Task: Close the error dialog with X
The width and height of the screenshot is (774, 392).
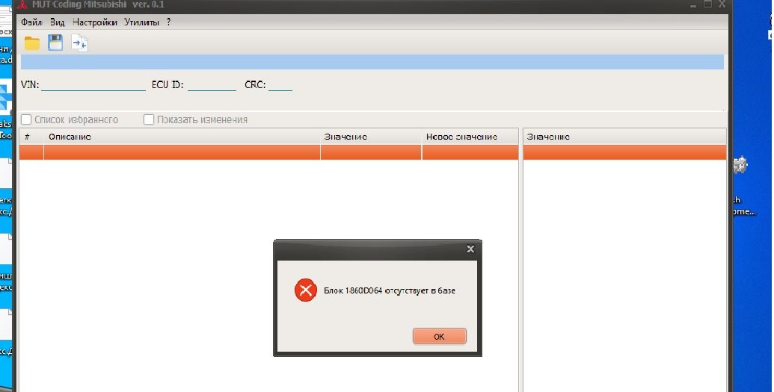Action: point(470,249)
